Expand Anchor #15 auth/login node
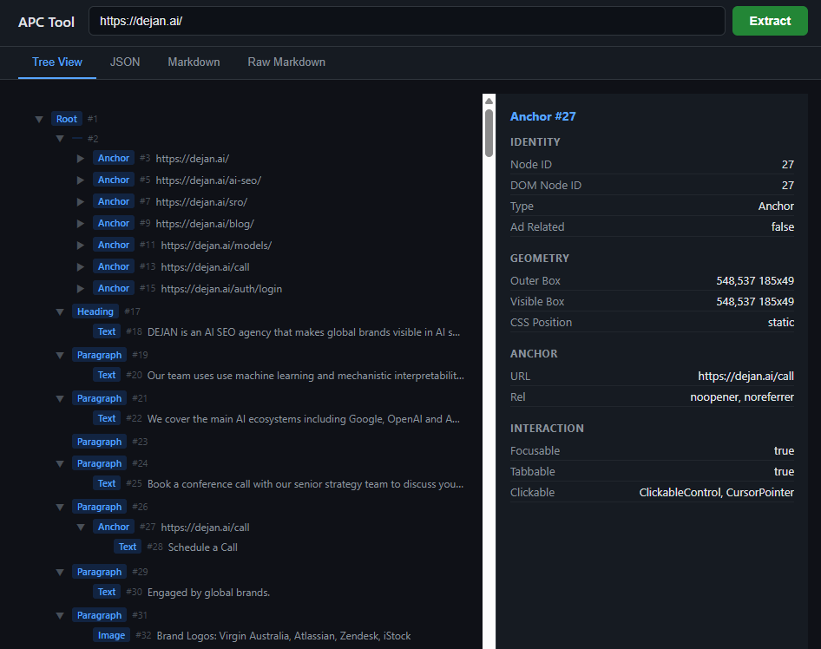The width and height of the screenshot is (821, 649). 80,289
